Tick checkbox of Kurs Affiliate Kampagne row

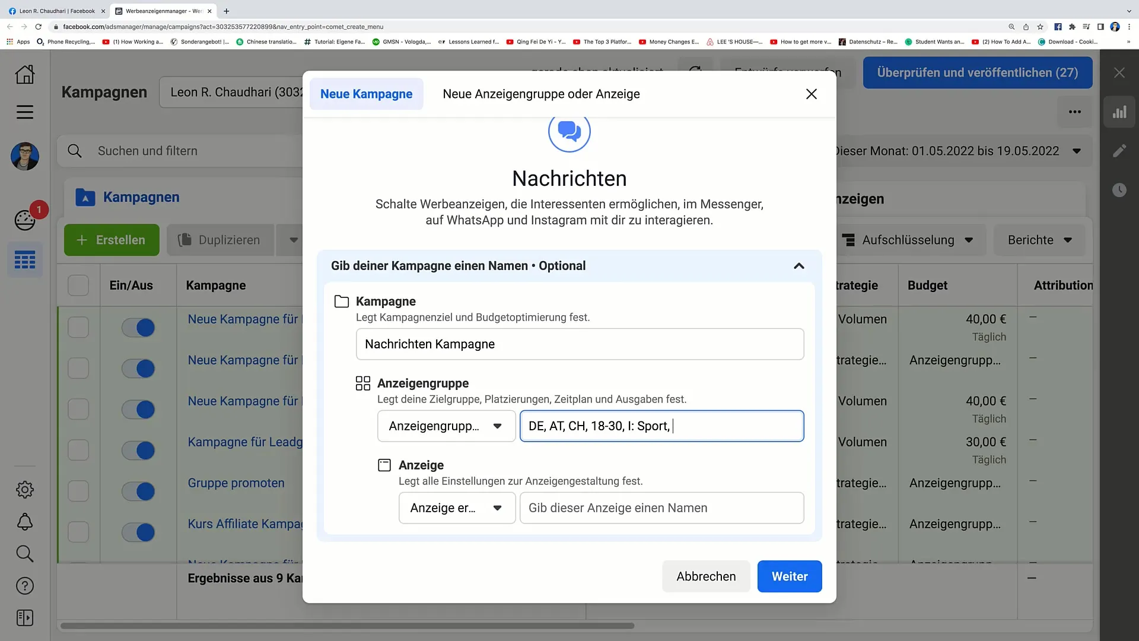78,532
